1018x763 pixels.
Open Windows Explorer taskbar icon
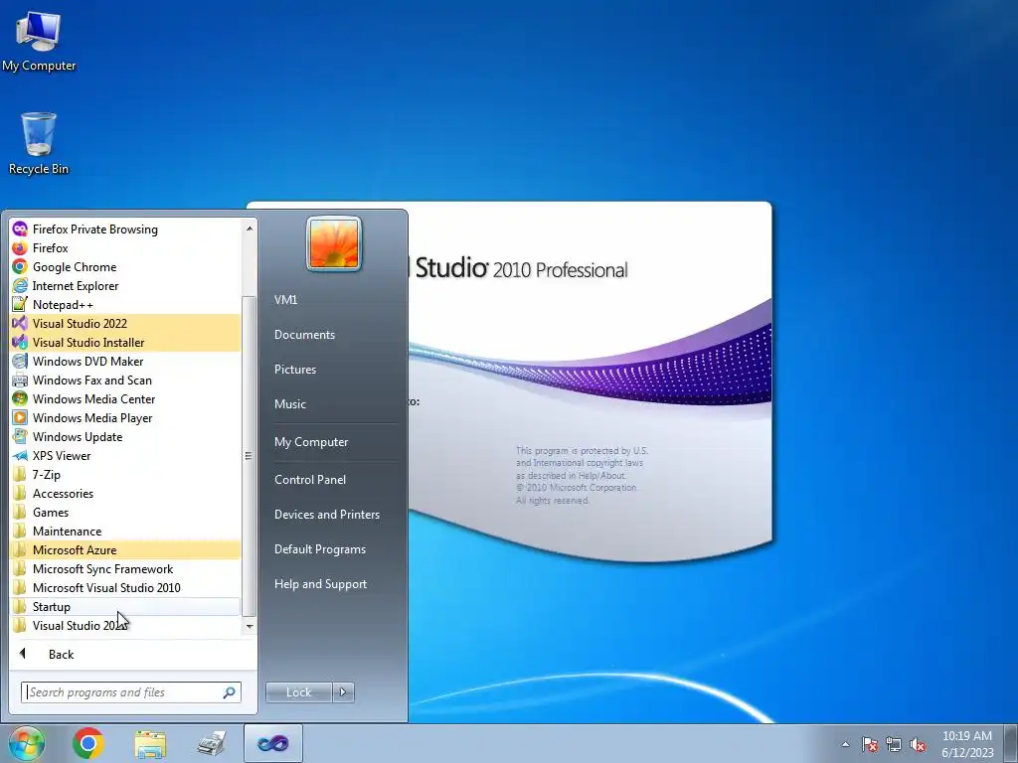point(150,744)
